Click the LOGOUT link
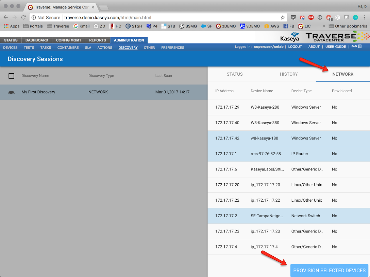Screen dimensions: 370x277 point(295,47)
